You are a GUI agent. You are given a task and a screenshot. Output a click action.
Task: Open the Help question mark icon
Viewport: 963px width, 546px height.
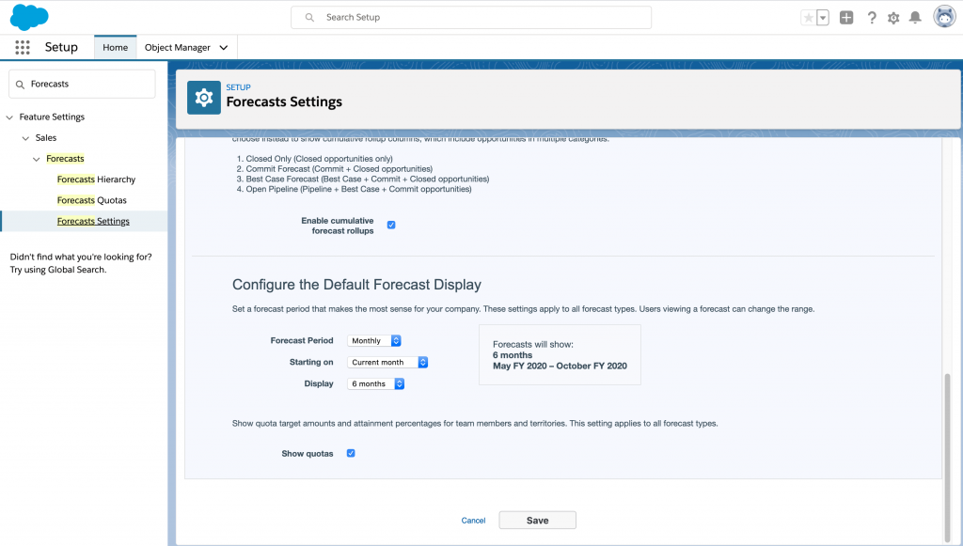(872, 18)
